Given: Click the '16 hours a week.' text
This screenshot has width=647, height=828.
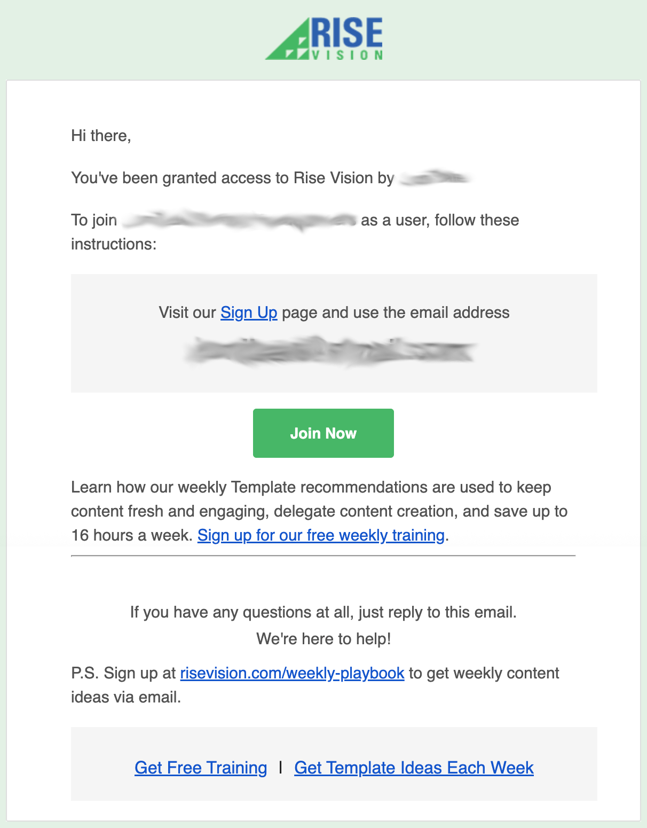Looking at the screenshot, I should click(132, 535).
